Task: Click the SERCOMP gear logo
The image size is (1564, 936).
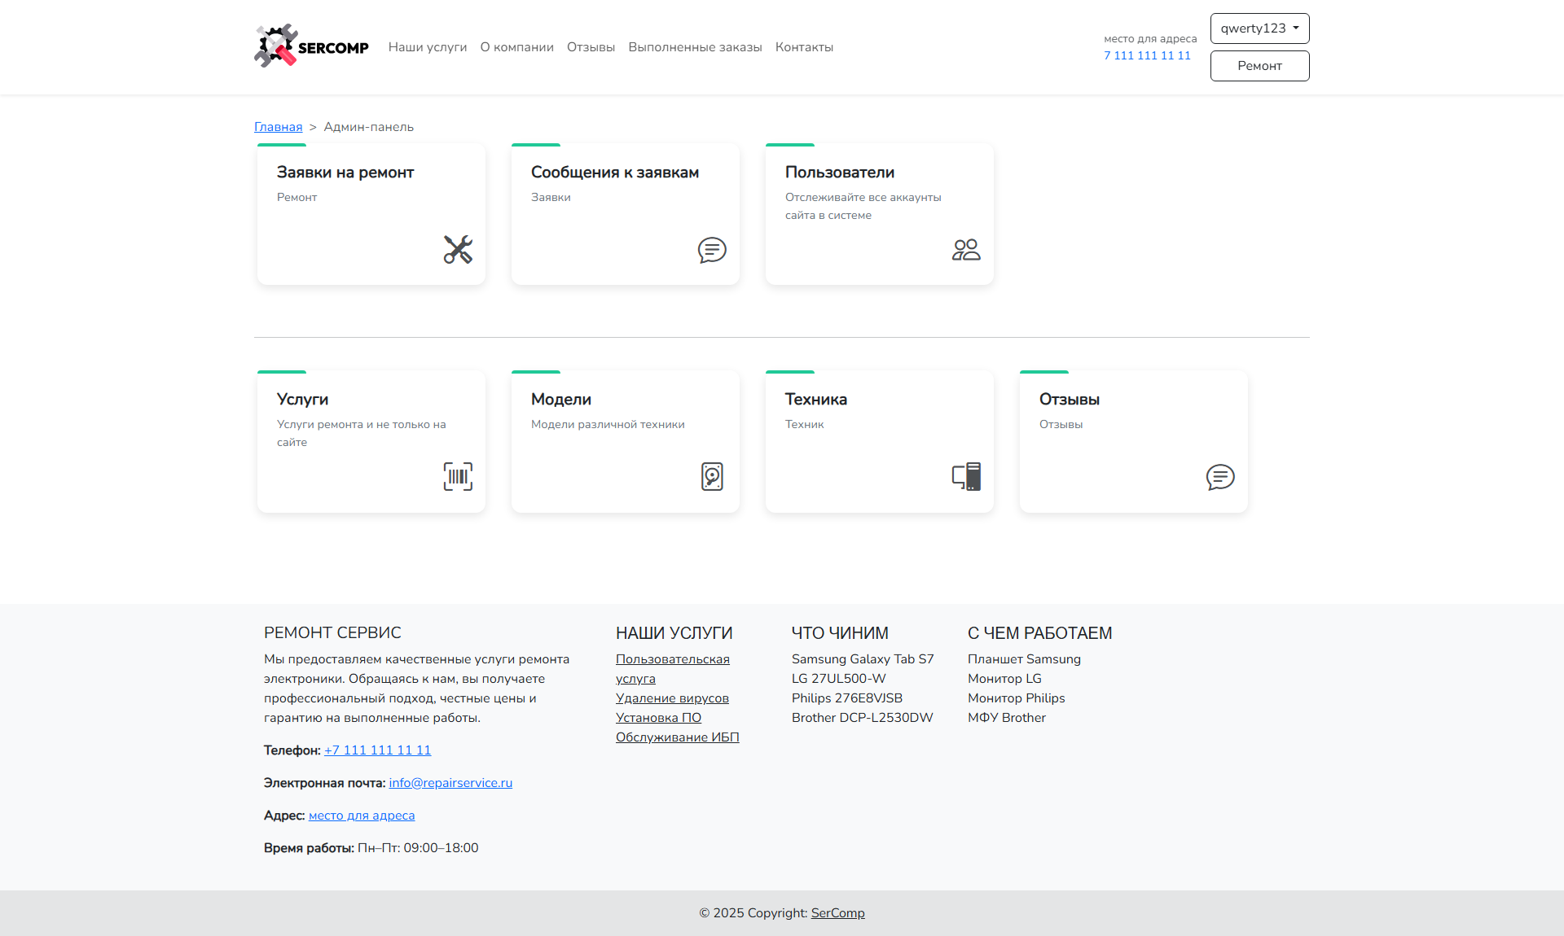Action: point(277,46)
